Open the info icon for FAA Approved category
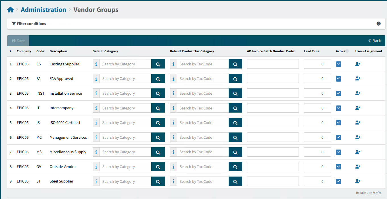The image size is (387, 199). pos(96,78)
